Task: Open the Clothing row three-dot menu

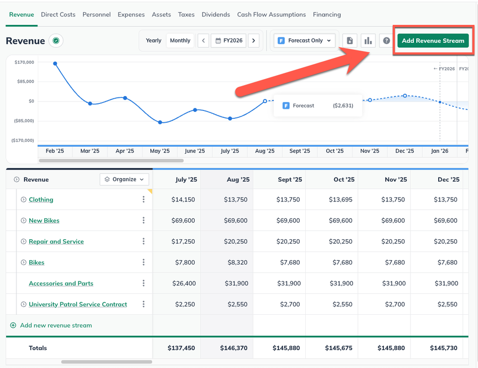Action: click(x=143, y=199)
